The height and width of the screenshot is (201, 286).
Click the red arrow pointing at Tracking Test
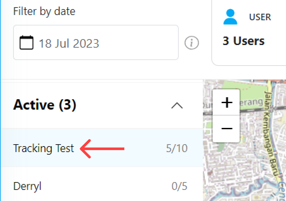(x=102, y=149)
